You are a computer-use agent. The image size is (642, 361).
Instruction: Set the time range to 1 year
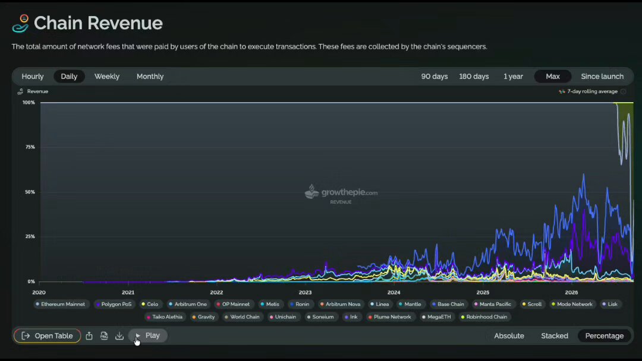[513, 77]
